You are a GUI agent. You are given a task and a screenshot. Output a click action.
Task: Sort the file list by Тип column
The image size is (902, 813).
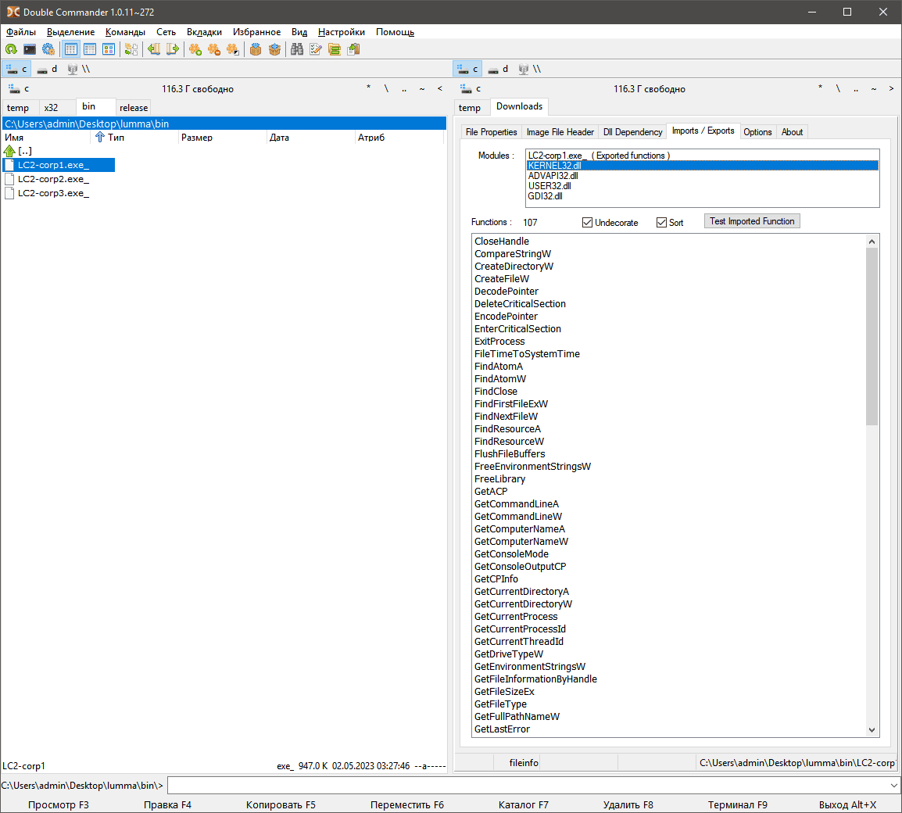tap(116, 138)
